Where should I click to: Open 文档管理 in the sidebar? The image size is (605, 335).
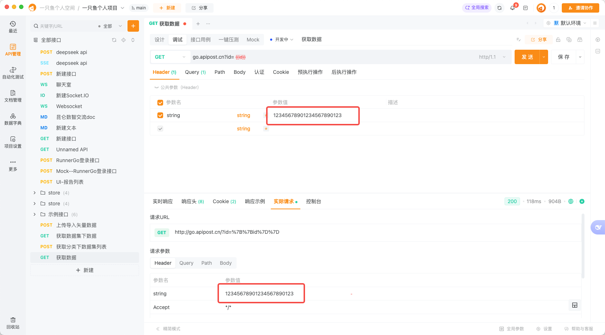pyautogui.click(x=13, y=96)
